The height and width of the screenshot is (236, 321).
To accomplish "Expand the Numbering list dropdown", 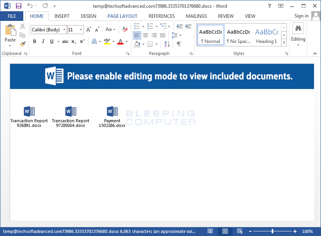I will [156, 26].
